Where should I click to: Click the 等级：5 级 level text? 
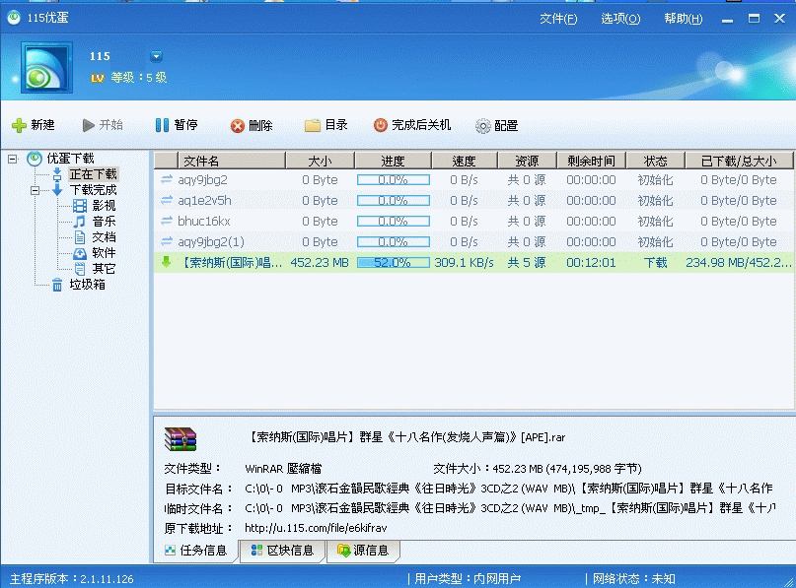pyautogui.click(x=139, y=78)
